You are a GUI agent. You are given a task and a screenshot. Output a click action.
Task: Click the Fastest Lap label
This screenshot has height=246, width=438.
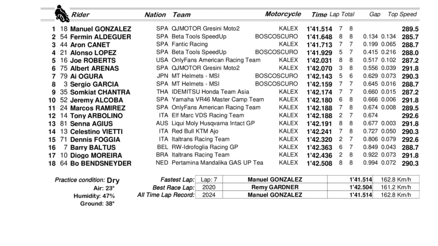177,180
